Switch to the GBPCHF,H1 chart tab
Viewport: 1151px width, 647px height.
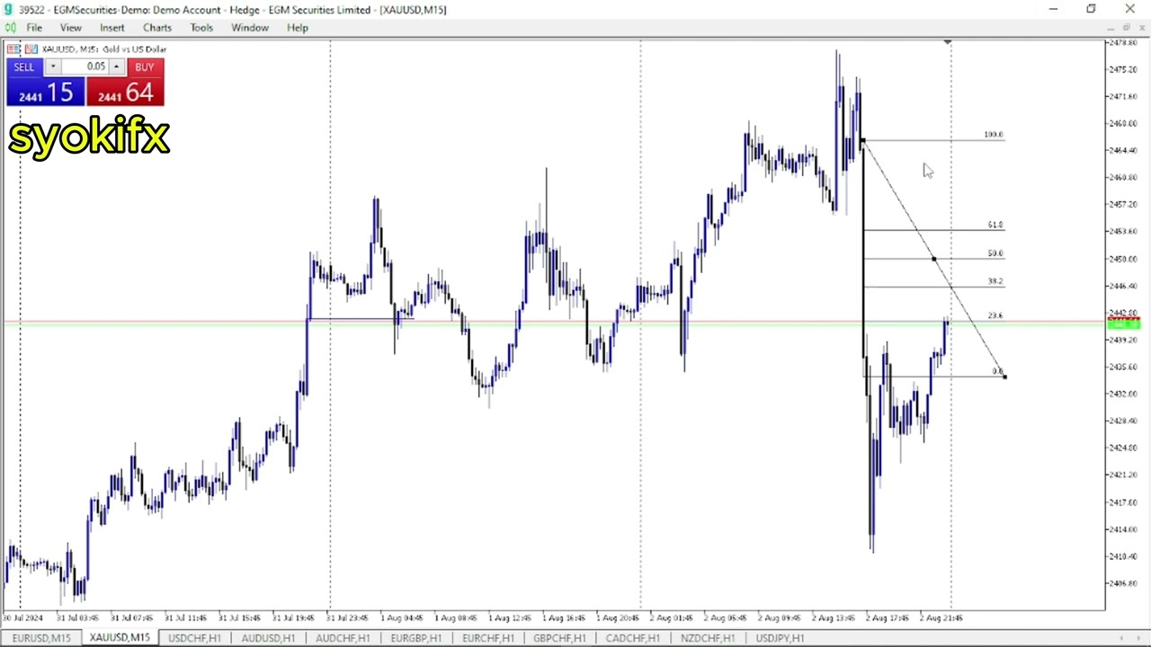pos(559,638)
